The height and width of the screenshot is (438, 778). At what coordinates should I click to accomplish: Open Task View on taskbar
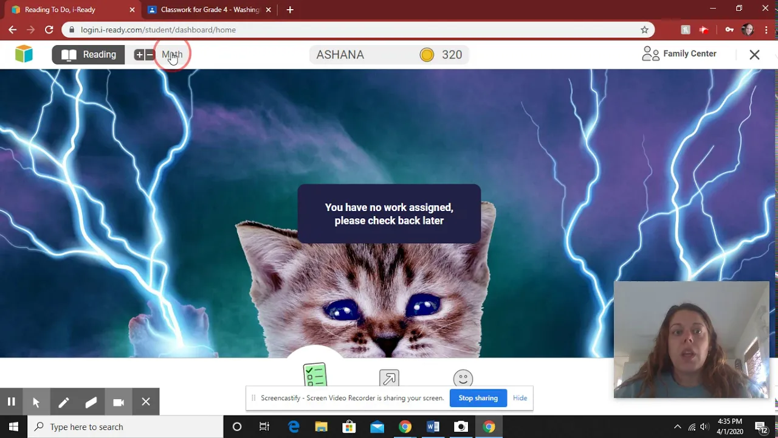tap(264, 426)
